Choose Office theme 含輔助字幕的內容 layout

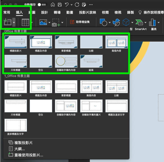(x=66, y=61)
